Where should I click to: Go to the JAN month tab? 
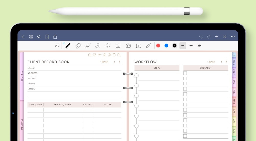[234, 82]
